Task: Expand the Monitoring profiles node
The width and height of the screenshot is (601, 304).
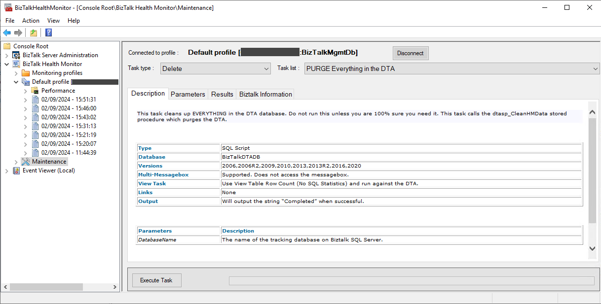Action: tap(16, 73)
